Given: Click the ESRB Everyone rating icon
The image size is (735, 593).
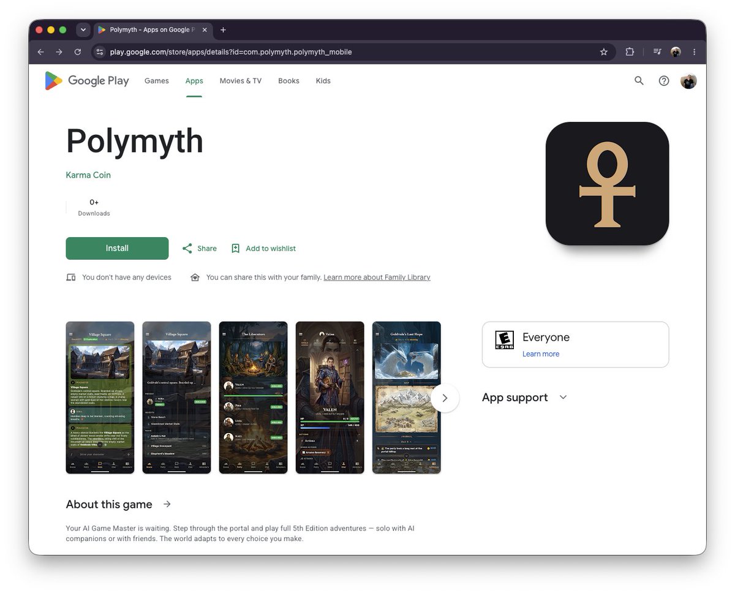Looking at the screenshot, I should [x=504, y=341].
